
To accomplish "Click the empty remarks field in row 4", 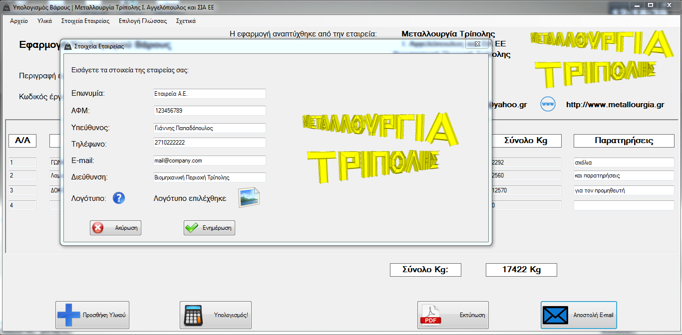I will point(624,205).
